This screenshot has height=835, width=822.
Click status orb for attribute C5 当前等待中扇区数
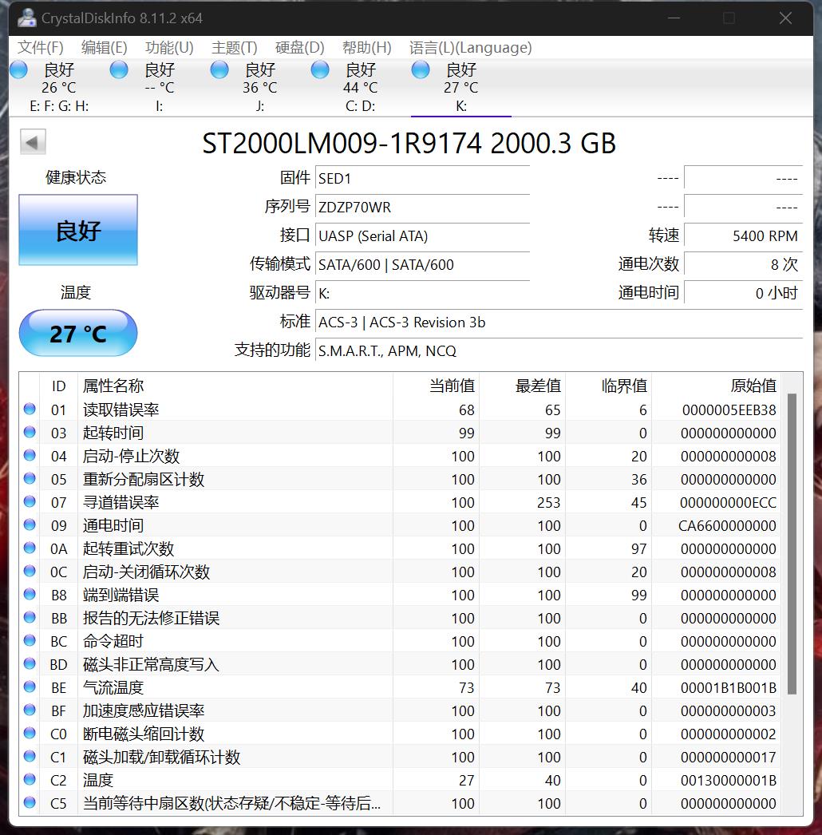tap(30, 802)
